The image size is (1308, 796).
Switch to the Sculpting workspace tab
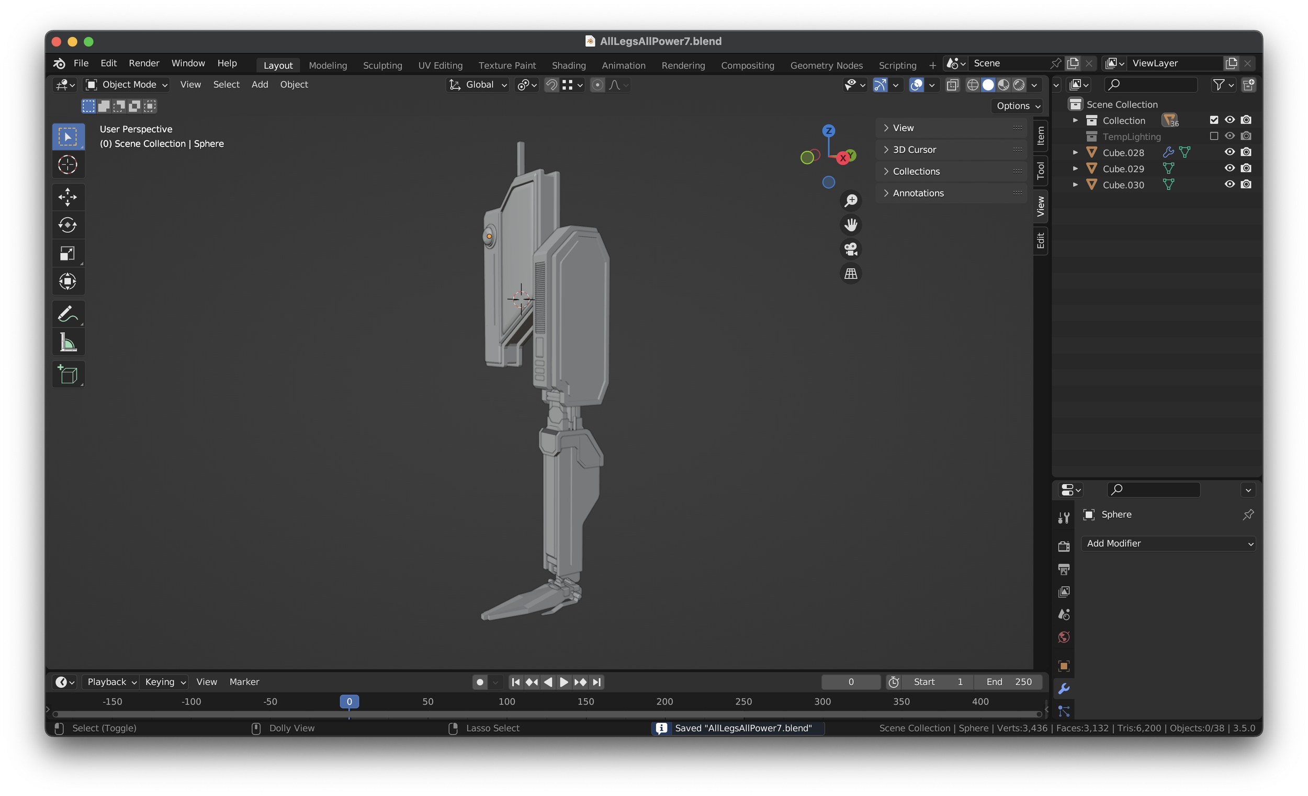(382, 65)
